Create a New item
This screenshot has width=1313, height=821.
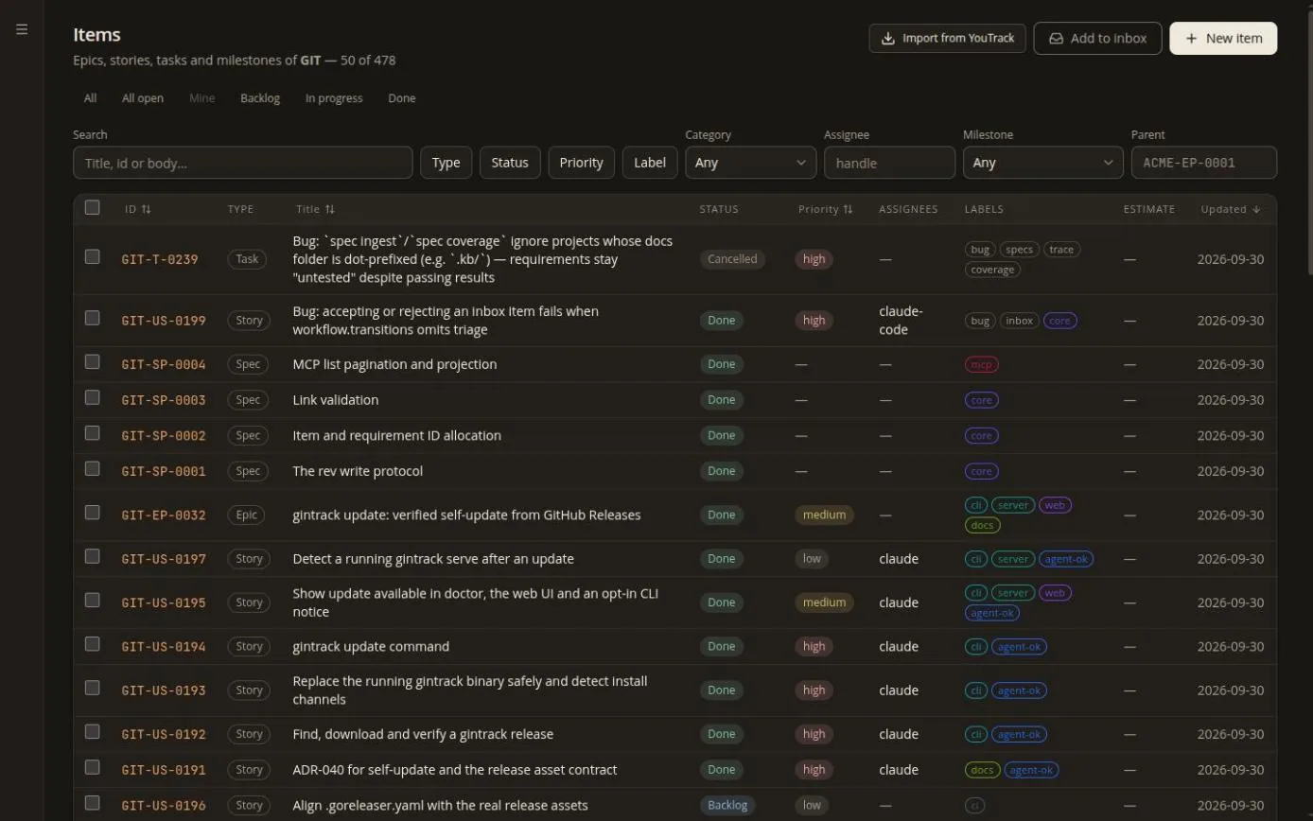(x=1223, y=38)
